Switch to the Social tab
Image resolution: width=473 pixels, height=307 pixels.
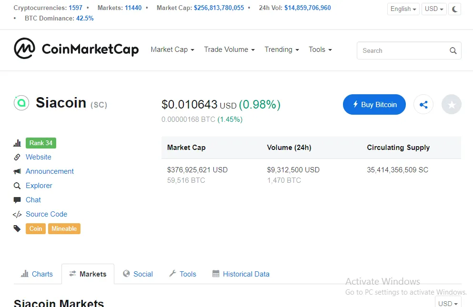point(138,274)
